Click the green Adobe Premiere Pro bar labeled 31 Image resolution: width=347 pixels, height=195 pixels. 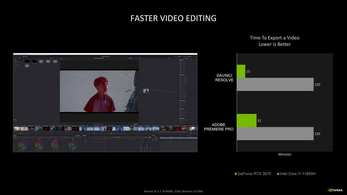(x=247, y=121)
